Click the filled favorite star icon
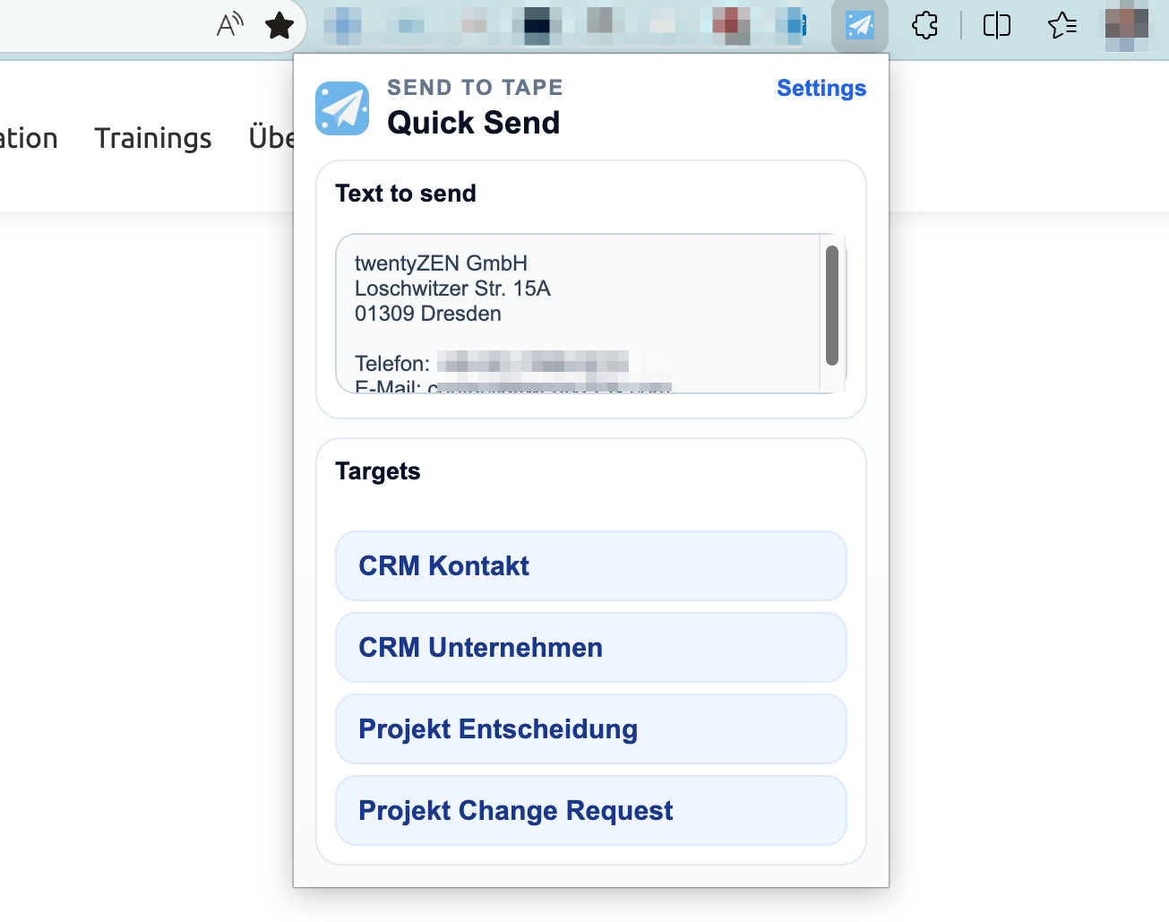Viewport: 1169px width, 922px height. coord(279,25)
